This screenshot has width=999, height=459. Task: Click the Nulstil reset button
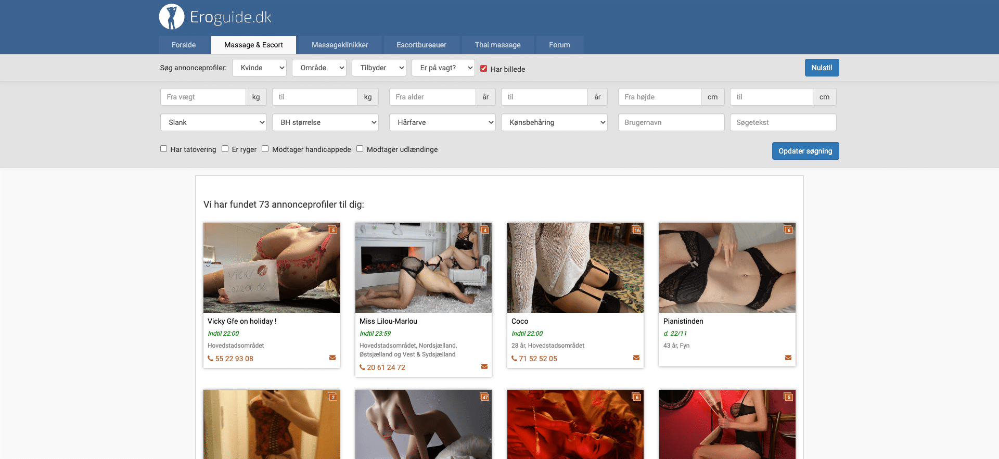(x=822, y=68)
